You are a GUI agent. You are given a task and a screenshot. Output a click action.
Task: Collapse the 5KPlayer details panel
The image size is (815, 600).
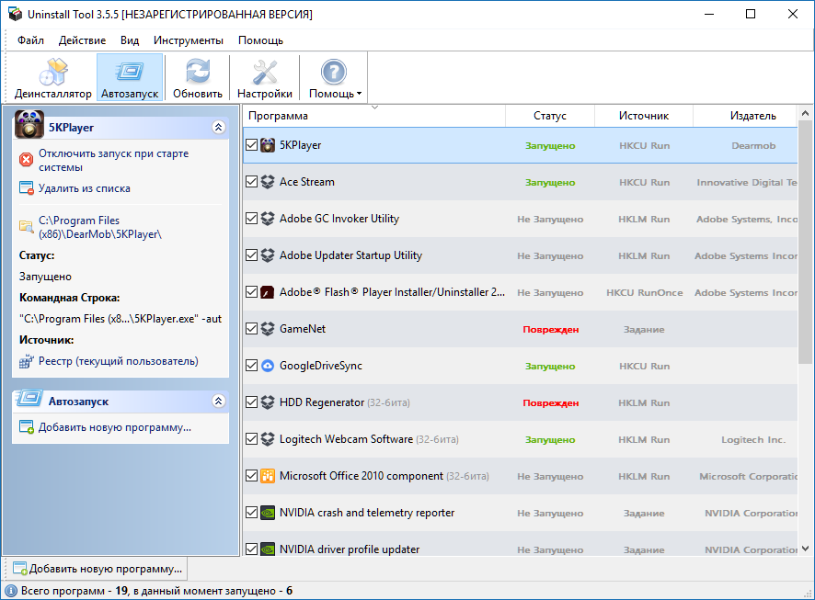tap(218, 128)
